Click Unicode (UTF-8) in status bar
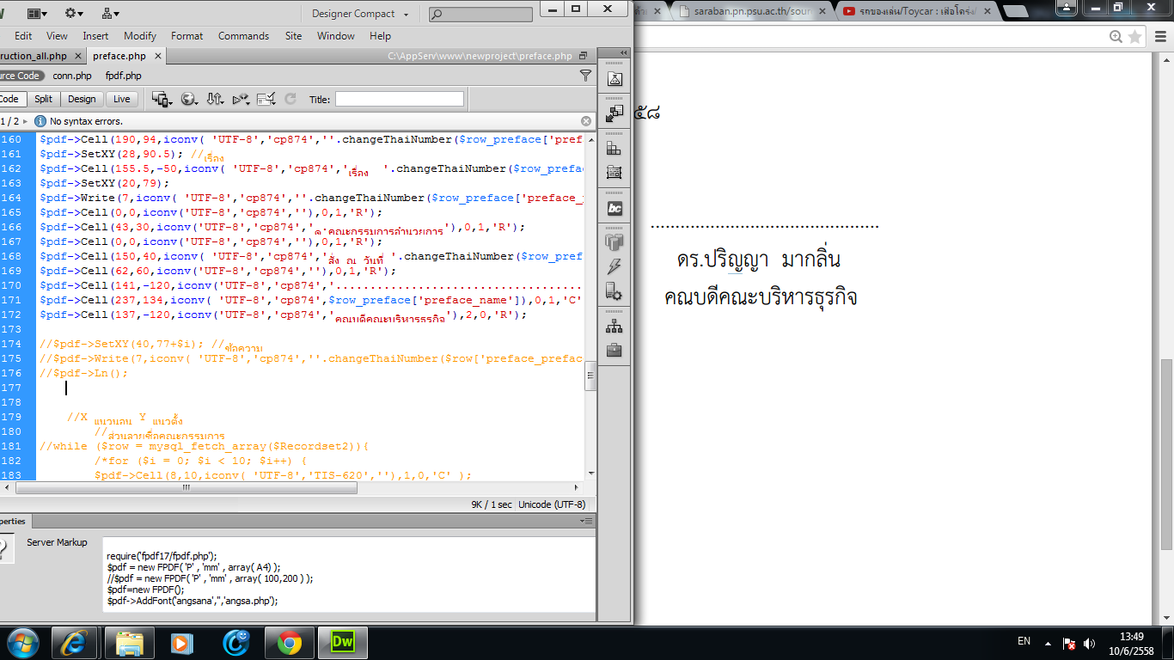This screenshot has height=660, width=1174. 552,504
